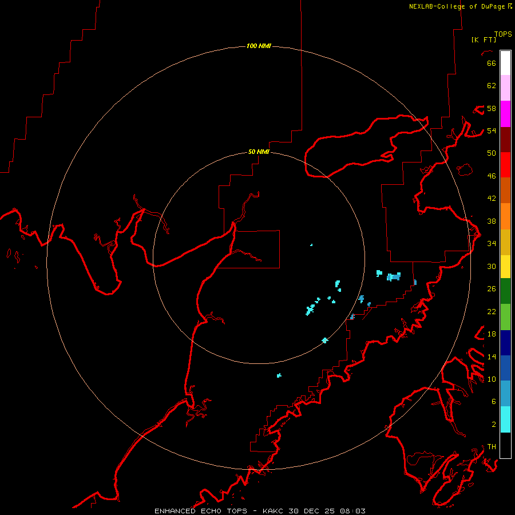Click the light blue 14 kft swatch
This screenshot has height=515, width=515.
505,394
